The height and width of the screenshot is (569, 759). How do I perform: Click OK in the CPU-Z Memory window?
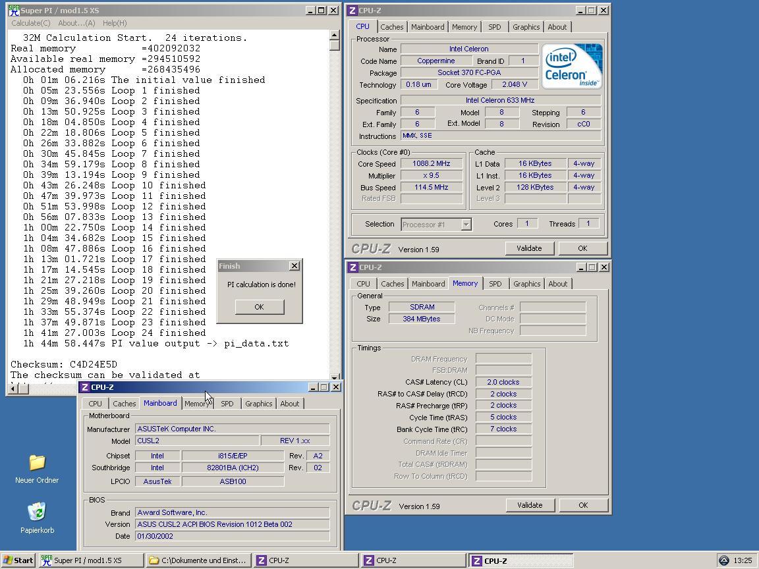(583, 505)
